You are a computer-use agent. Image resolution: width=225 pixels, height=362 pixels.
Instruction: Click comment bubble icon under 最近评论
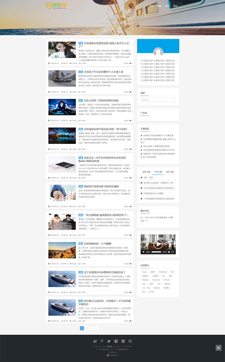coord(142,217)
